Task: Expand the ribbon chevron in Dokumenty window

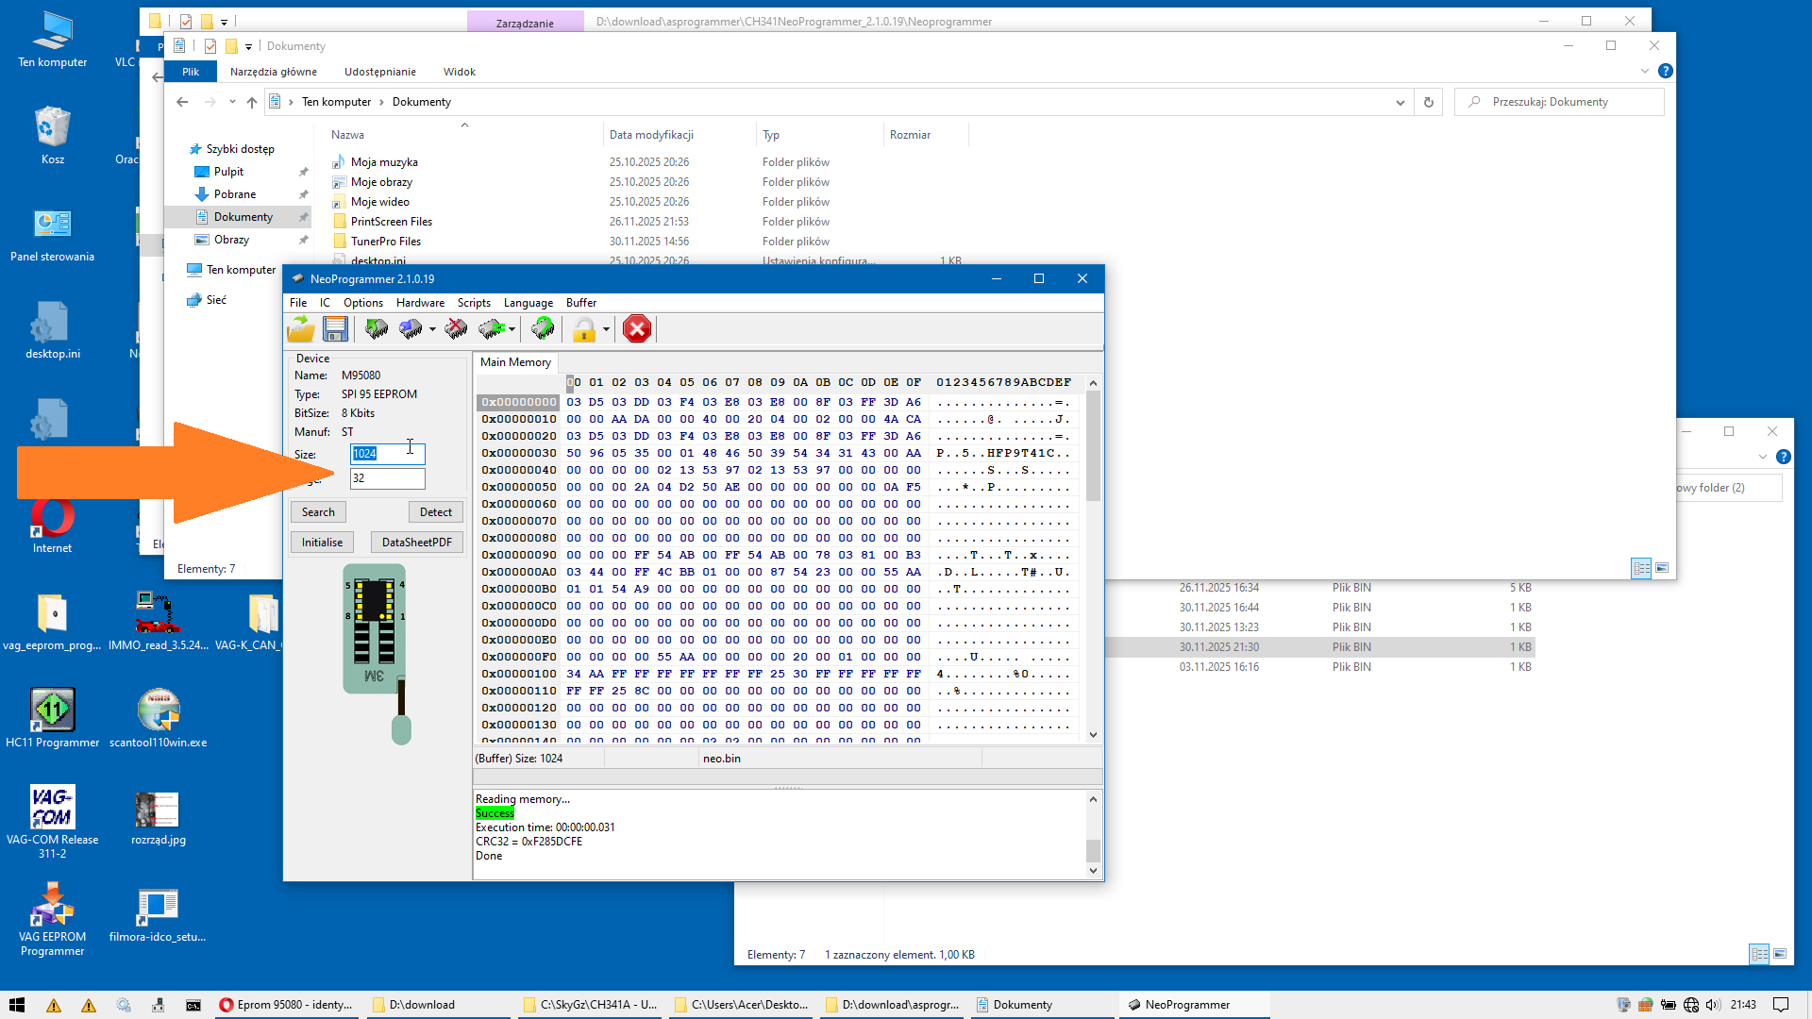Action: pyautogui.click(x=1645, y=71)
